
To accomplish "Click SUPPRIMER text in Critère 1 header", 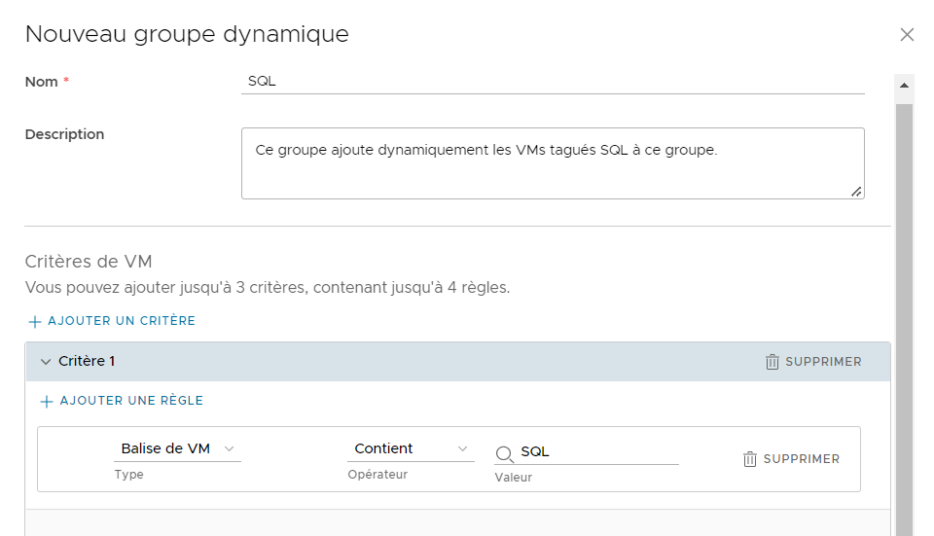I will coord(823,362).
